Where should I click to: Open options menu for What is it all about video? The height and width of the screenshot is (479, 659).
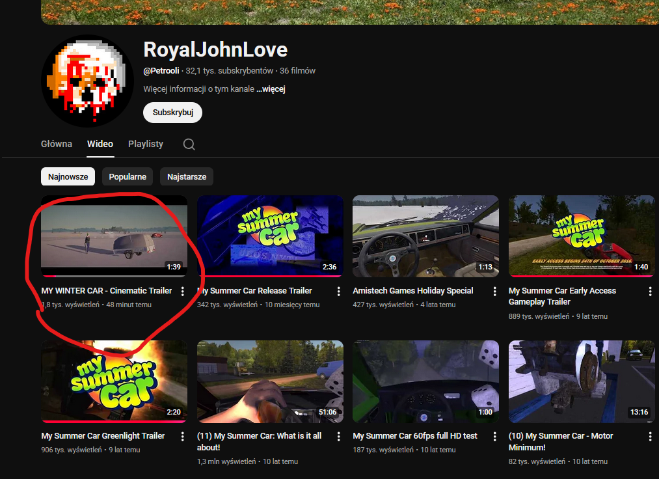click(x=338, y=436)
